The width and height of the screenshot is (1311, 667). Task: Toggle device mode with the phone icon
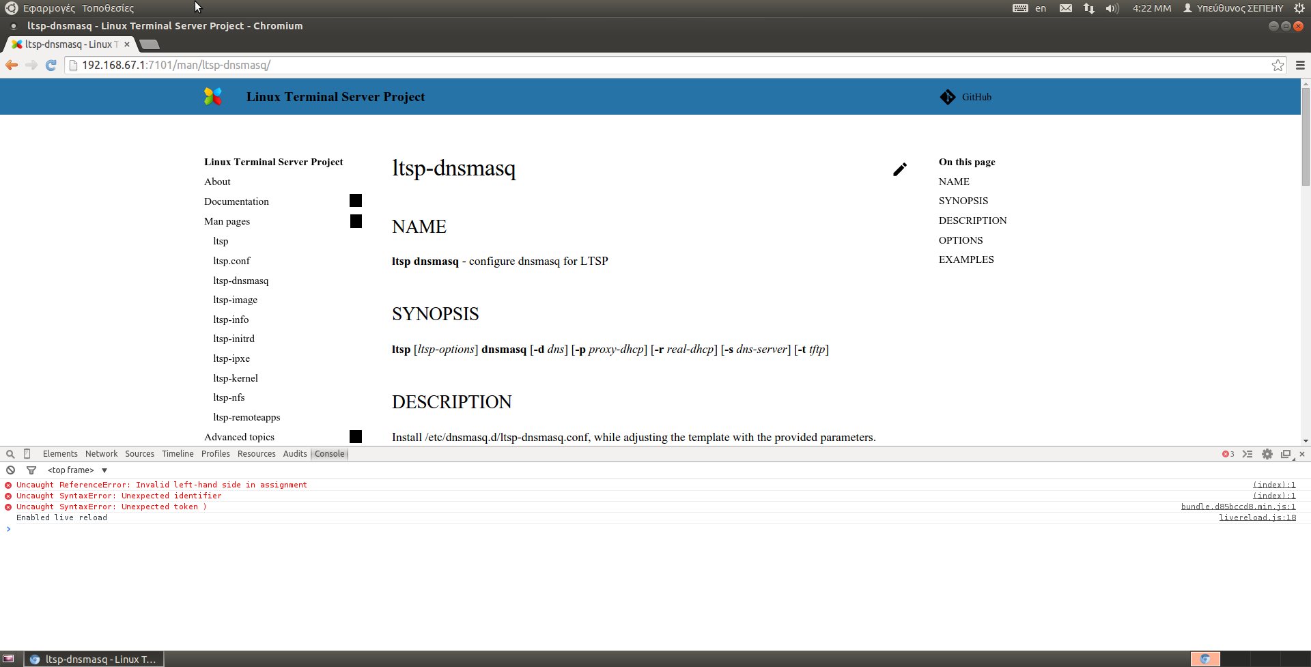click(x=26, y=453)
